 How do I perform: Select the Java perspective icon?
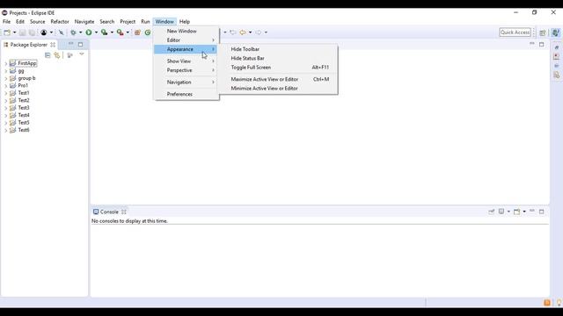click(x=555, y=32)
